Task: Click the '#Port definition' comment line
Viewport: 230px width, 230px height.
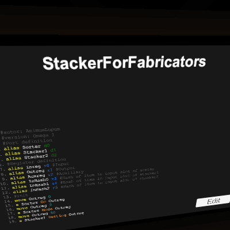Action: (x=27, y=142)
